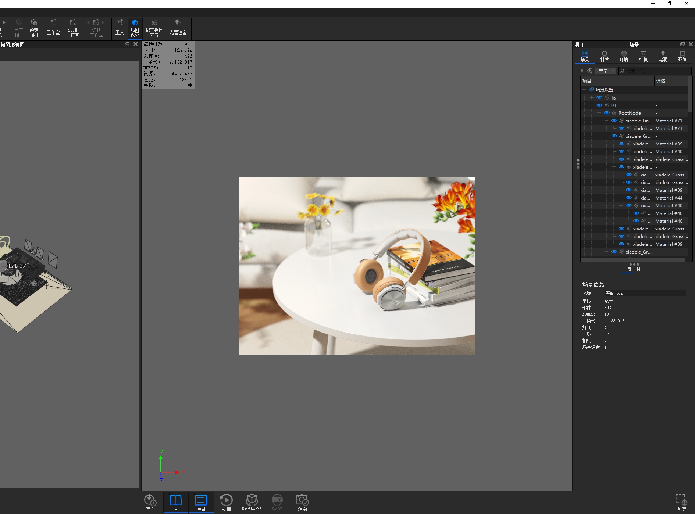This screenshot has height=514, width=695.
Task: Hide the 花 scene node
Action: coord(599,97)
